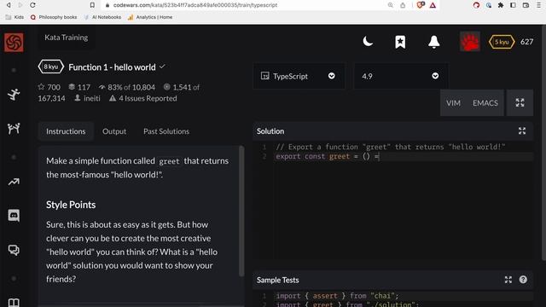Screen dimensions: 546x307
Task: Open the TypeScript language dropdown
Action: (x=299, y=76)
